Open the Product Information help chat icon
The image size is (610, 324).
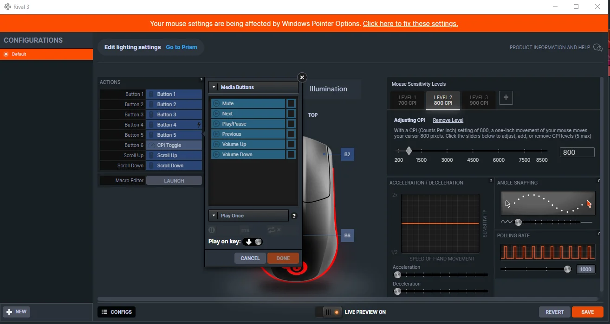click(x=598, y=47)
